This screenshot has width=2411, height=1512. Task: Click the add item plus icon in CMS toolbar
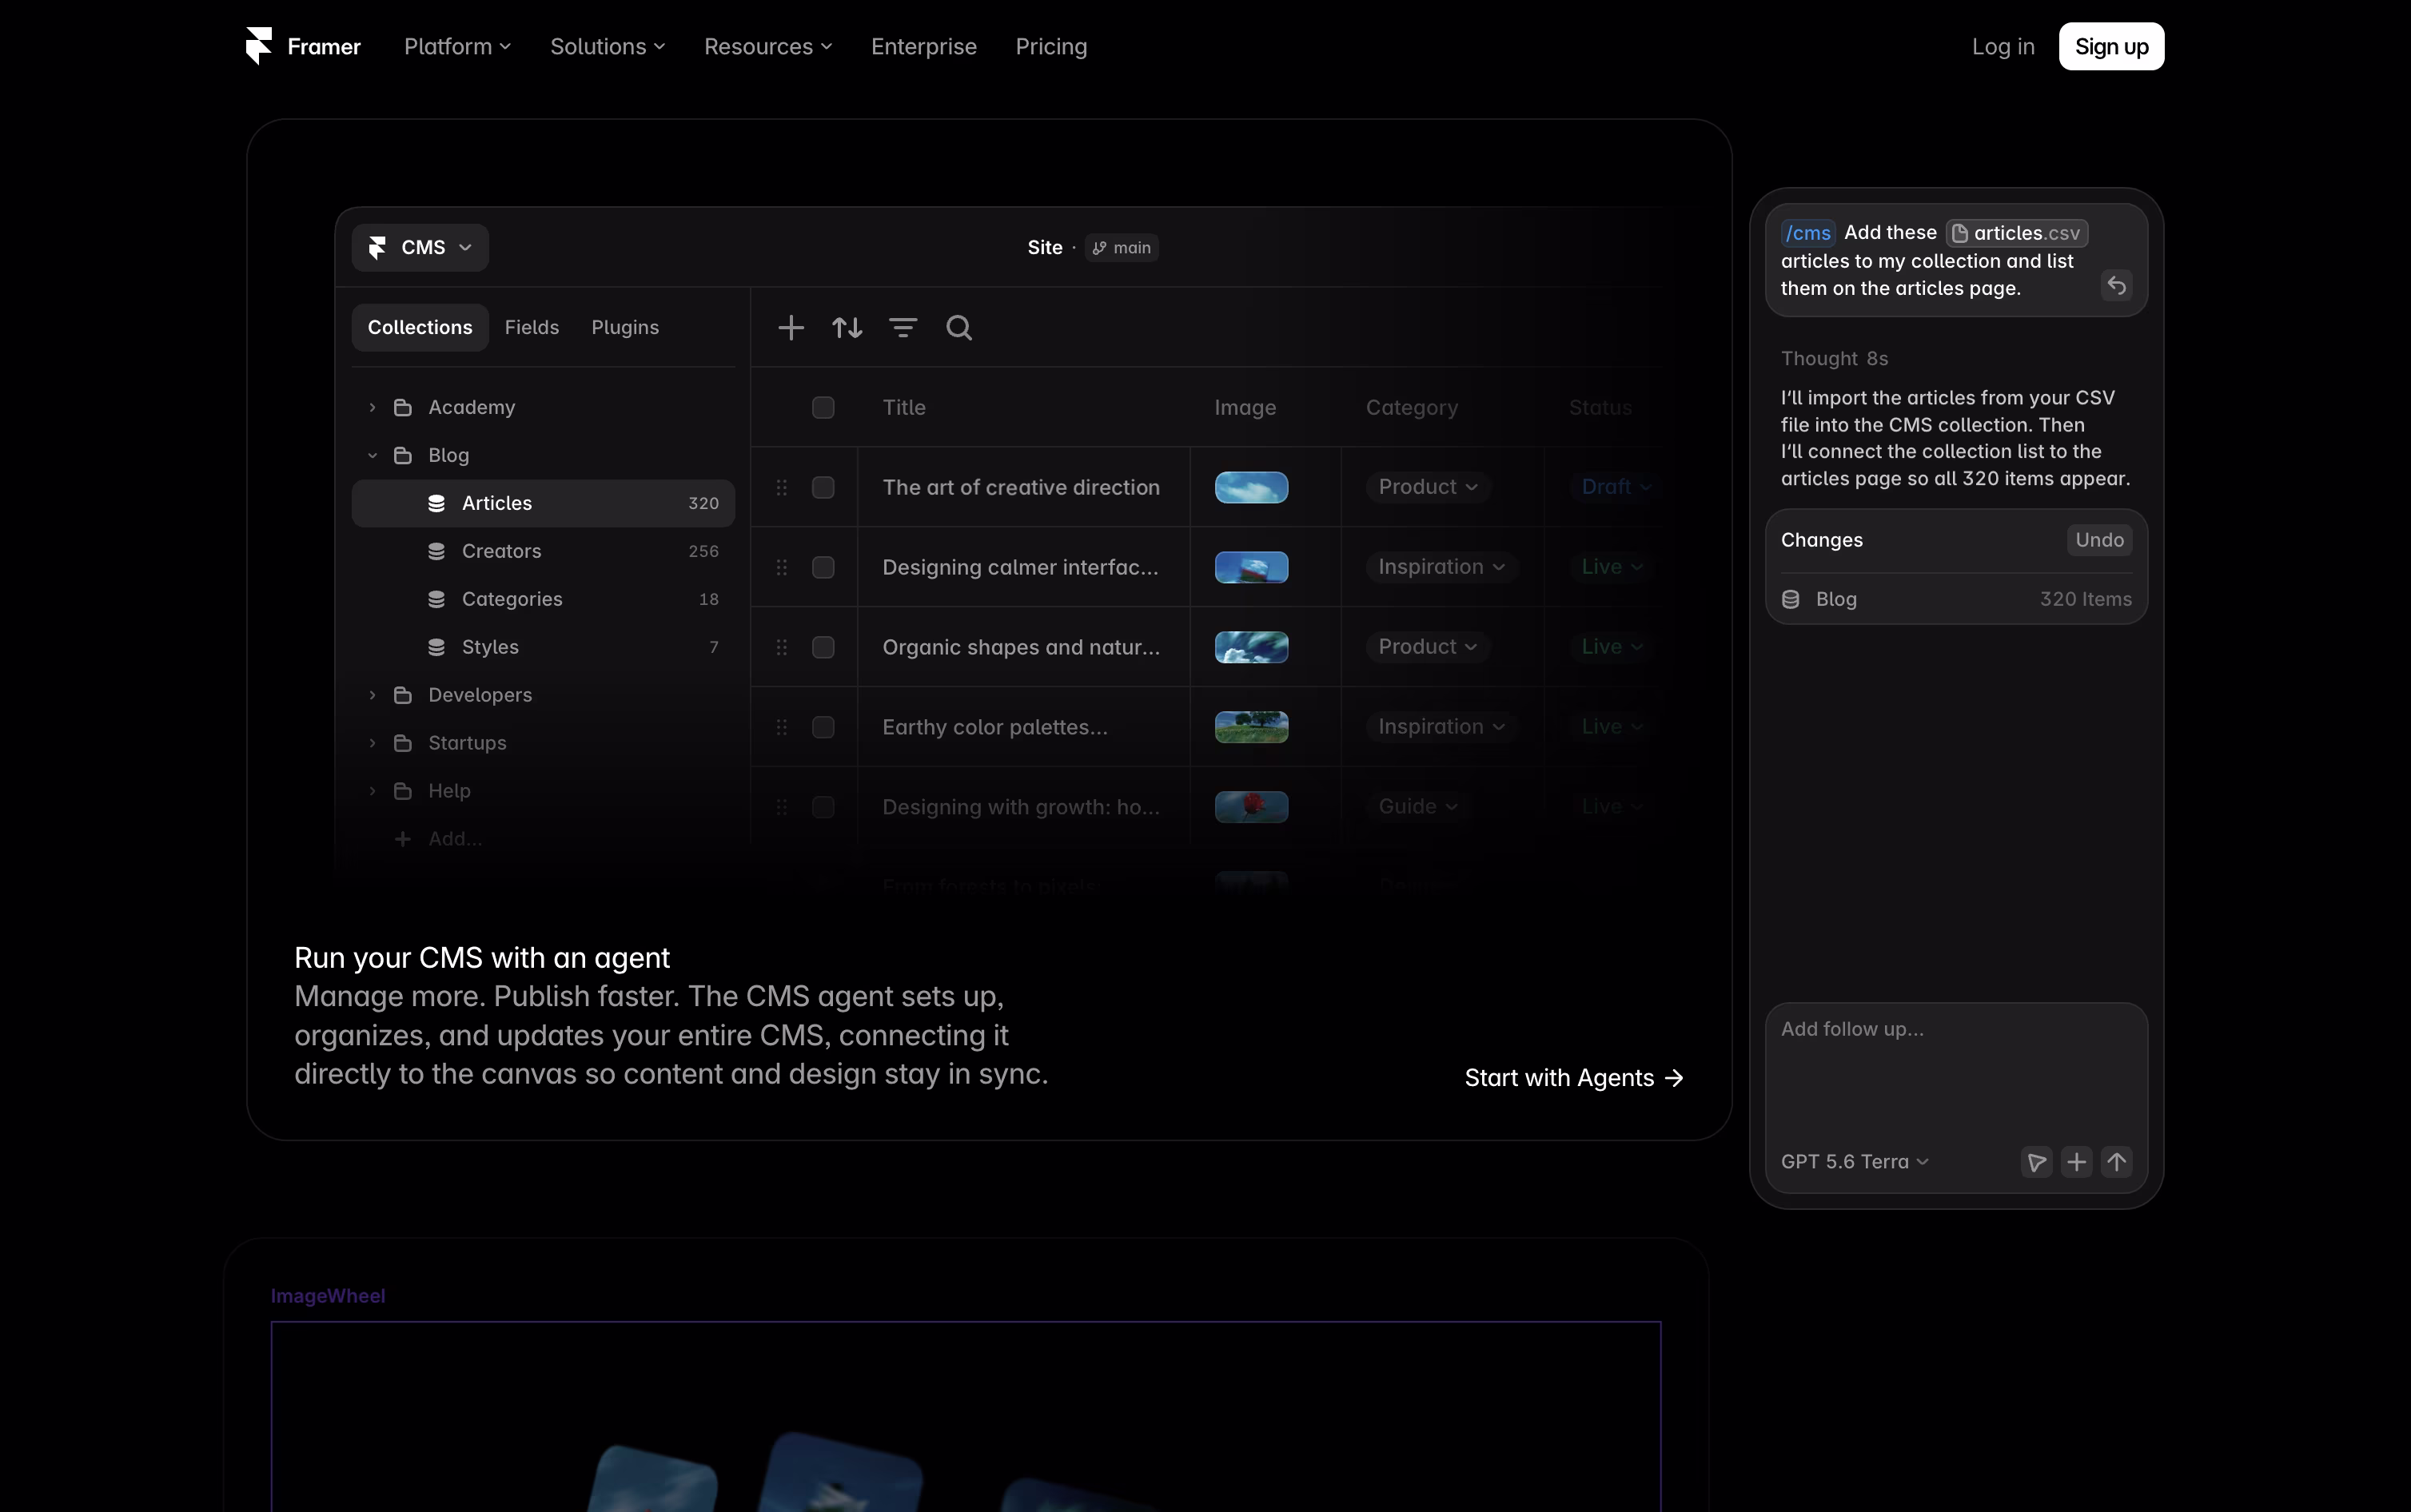pos(791,327)
